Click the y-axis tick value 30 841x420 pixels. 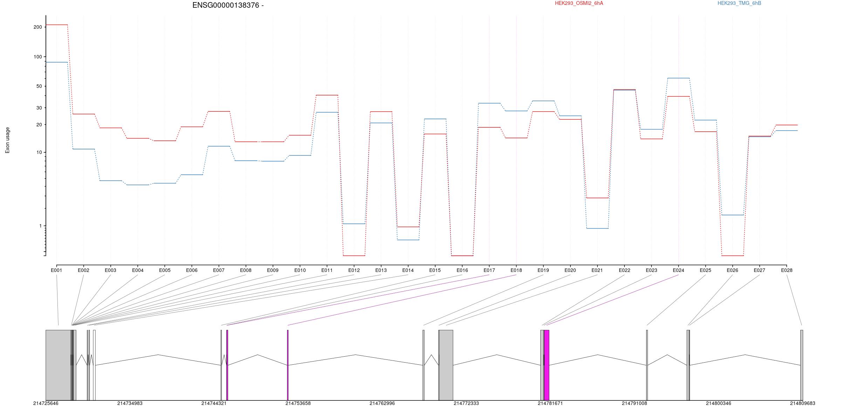click(x=39, y=108)
